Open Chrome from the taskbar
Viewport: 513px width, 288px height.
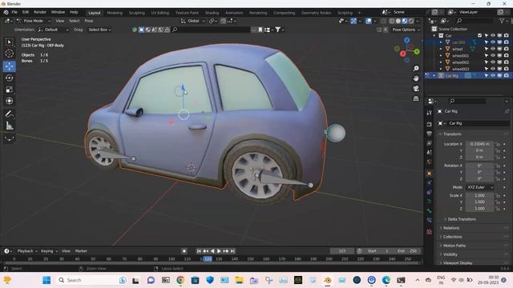(180, 280)
